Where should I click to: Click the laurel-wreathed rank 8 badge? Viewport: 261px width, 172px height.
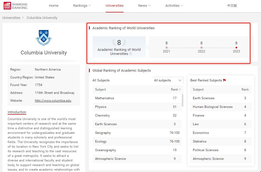[x=119, y=42]
